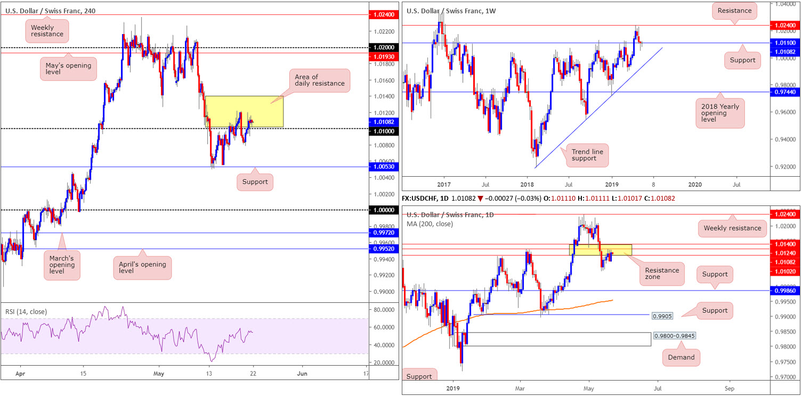The image size is (802, 396).
Task: Click the blue 0.97440 price tag
Action: click(x=786, y=92)
